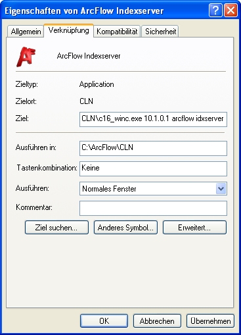Click the Zielort: label
241x335 pixels.
click(x=26, y=101)
